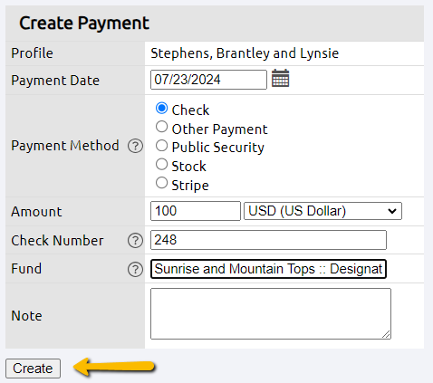Open the Fund help question mark

point(135,269)
